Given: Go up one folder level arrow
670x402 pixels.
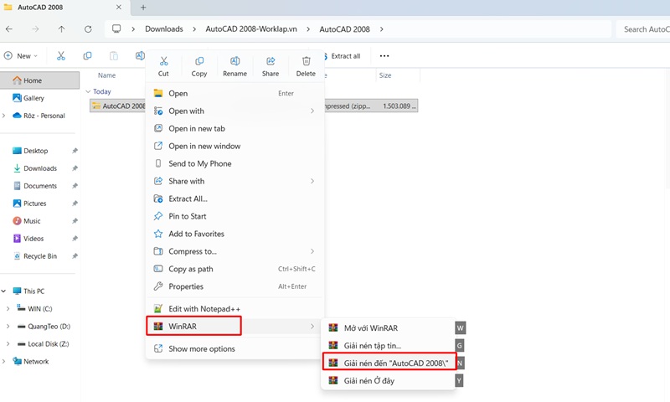Looking at the screenshot, I should coord(61,29).
